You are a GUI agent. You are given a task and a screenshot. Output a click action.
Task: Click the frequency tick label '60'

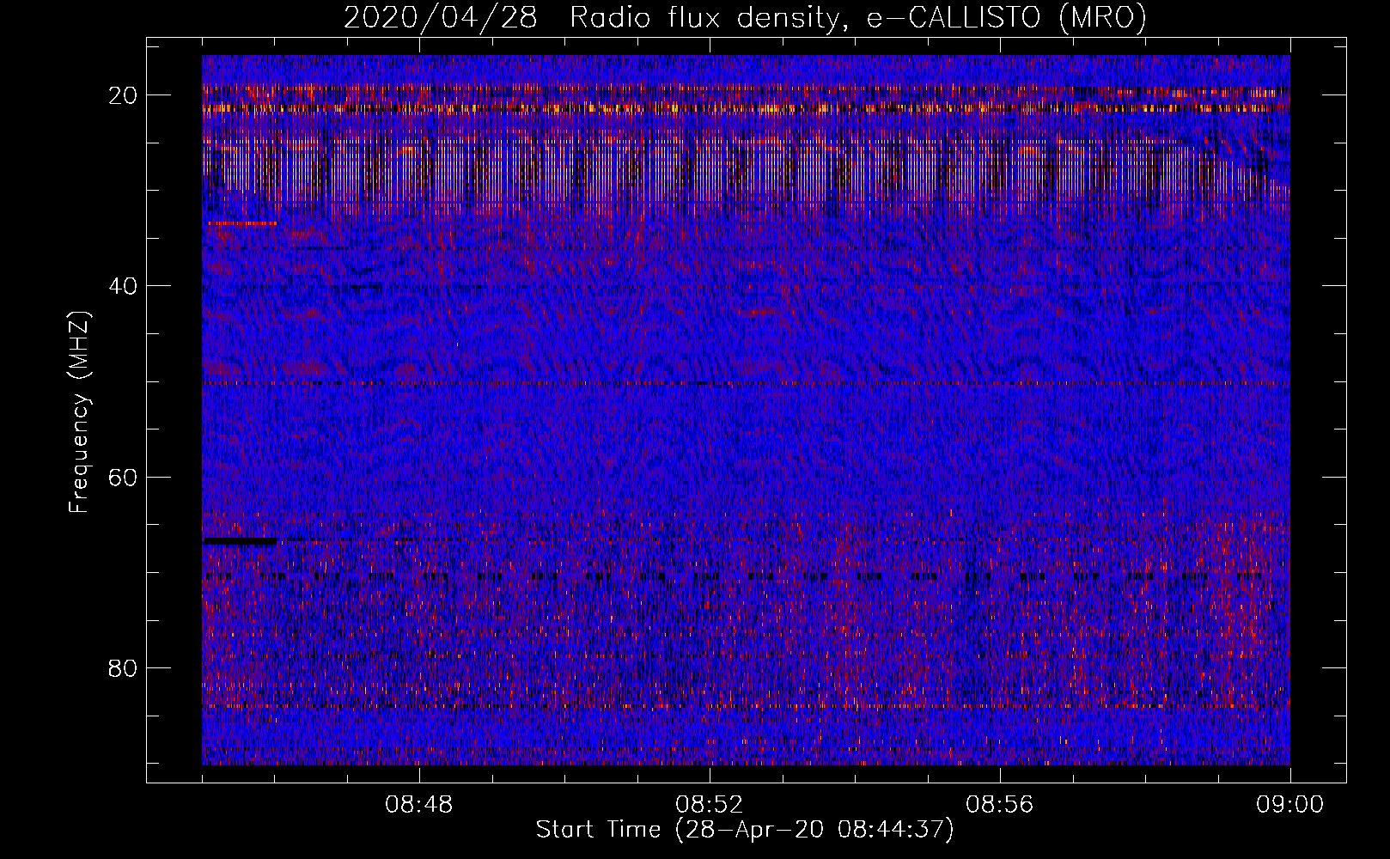[x=124, y=477]
